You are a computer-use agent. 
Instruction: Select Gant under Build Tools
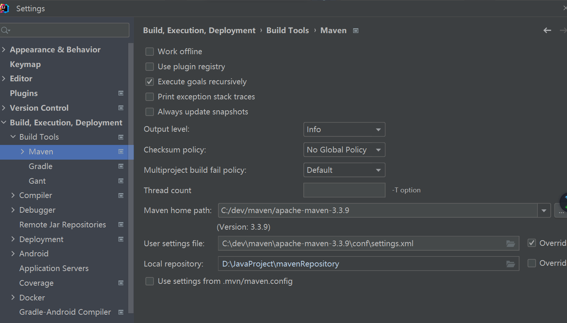37,181
